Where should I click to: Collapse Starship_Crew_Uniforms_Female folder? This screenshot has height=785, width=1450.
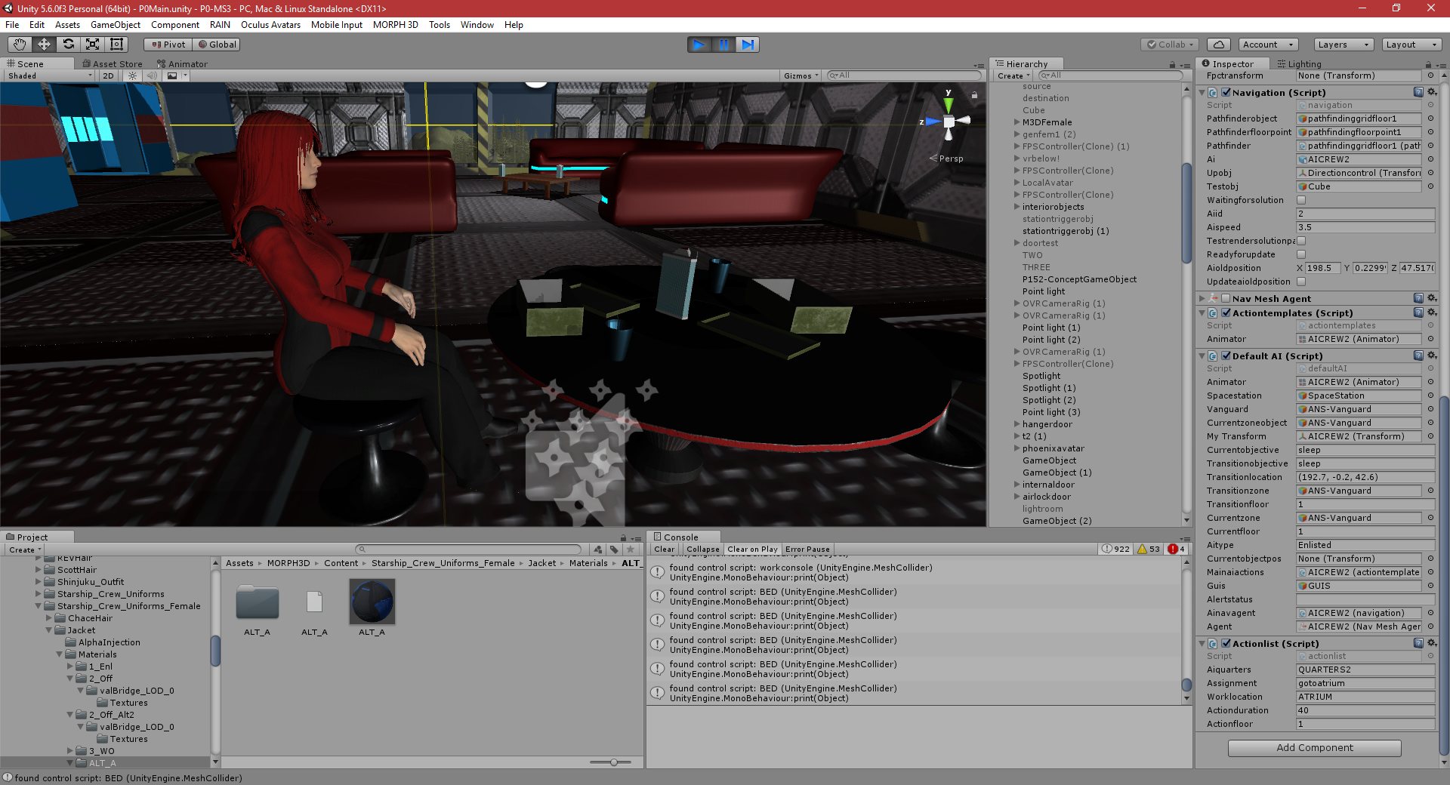click(x=39, y=606)
